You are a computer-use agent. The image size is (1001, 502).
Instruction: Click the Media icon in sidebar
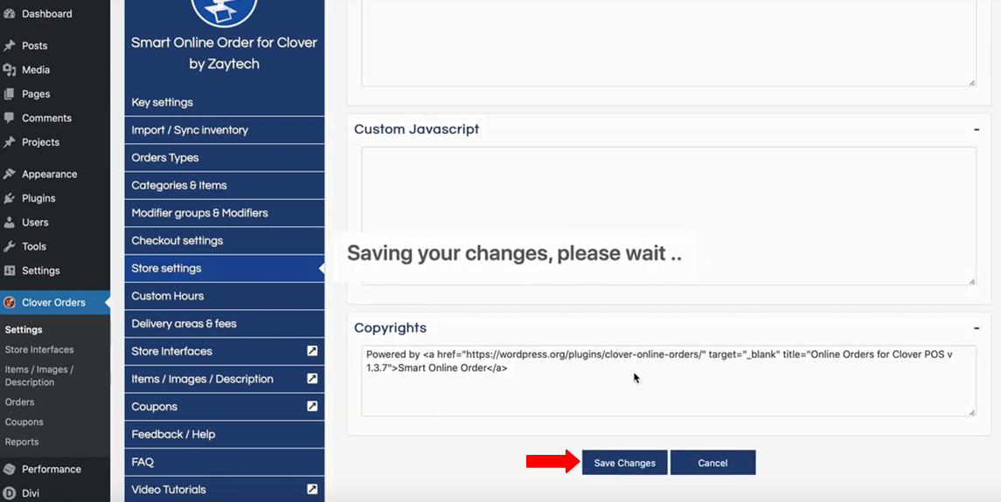tap(9, 70)
